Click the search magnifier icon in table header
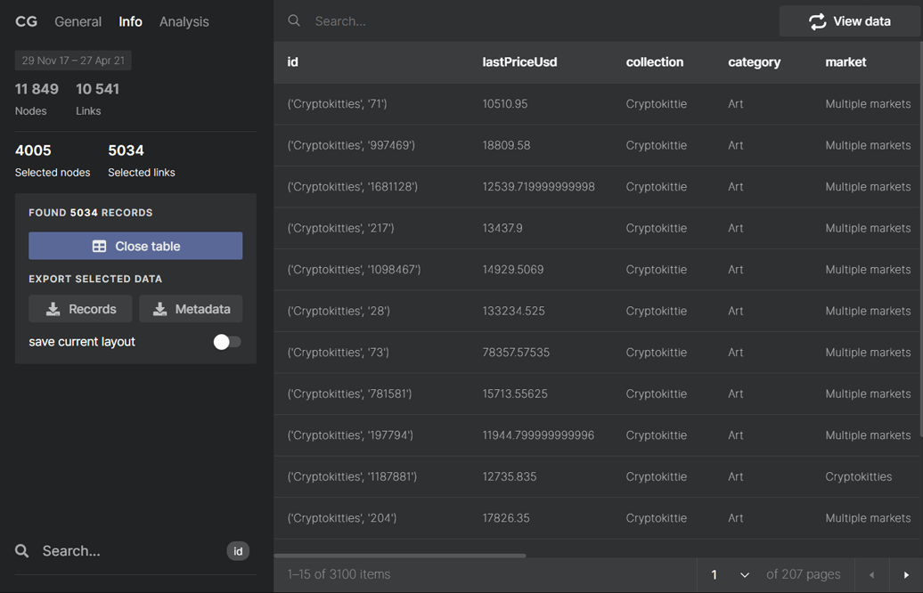Screen dimensions: 923x593 click(x=294, y=20)
